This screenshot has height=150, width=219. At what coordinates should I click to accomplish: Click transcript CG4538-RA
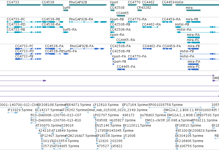coord(52,27)
